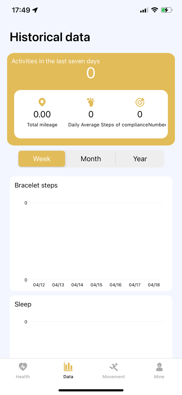Tap the Health label in bottom navigation
Screen dimensions: 182x395
click(23, 377)
